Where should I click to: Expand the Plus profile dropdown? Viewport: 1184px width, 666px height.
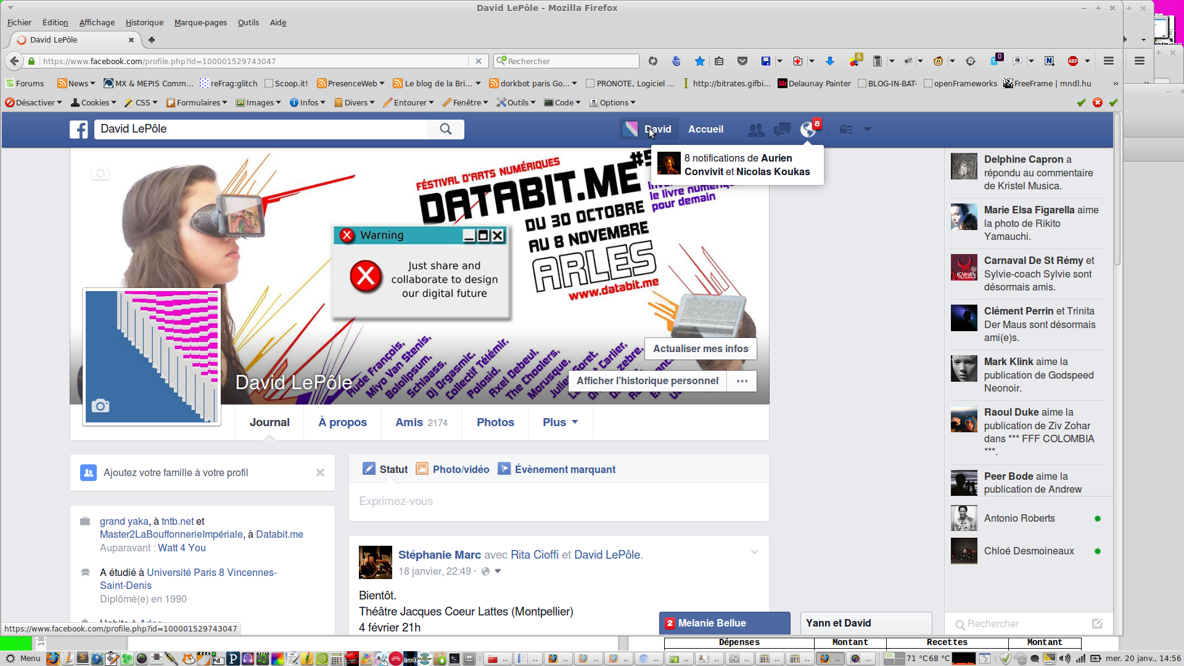[560, 422]
